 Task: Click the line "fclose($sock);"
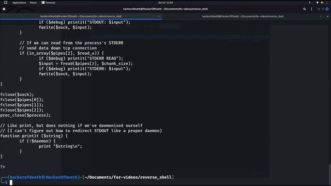tap(17, 95)
